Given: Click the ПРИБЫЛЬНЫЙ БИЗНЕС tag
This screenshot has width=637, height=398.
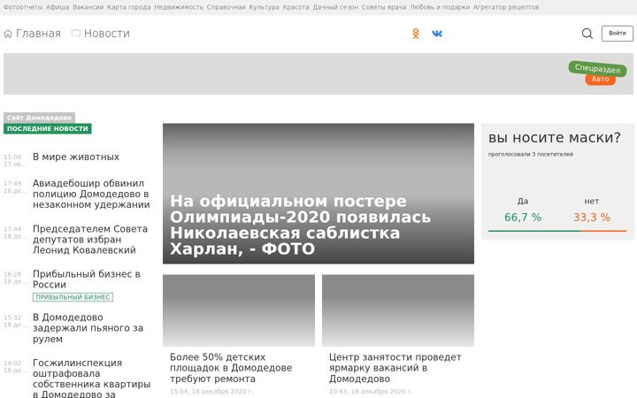Looking at the screenshot, I should click(x=73, y=297).
